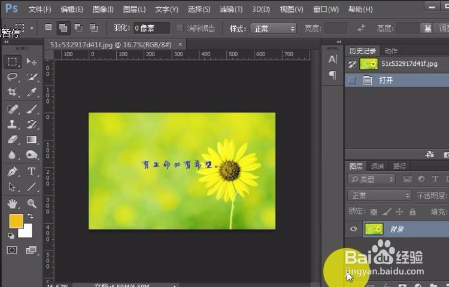The width and height of the screenshot is (449, 287).
Task: Open the 图像(I) menu
Action: [x=103, y=10]
